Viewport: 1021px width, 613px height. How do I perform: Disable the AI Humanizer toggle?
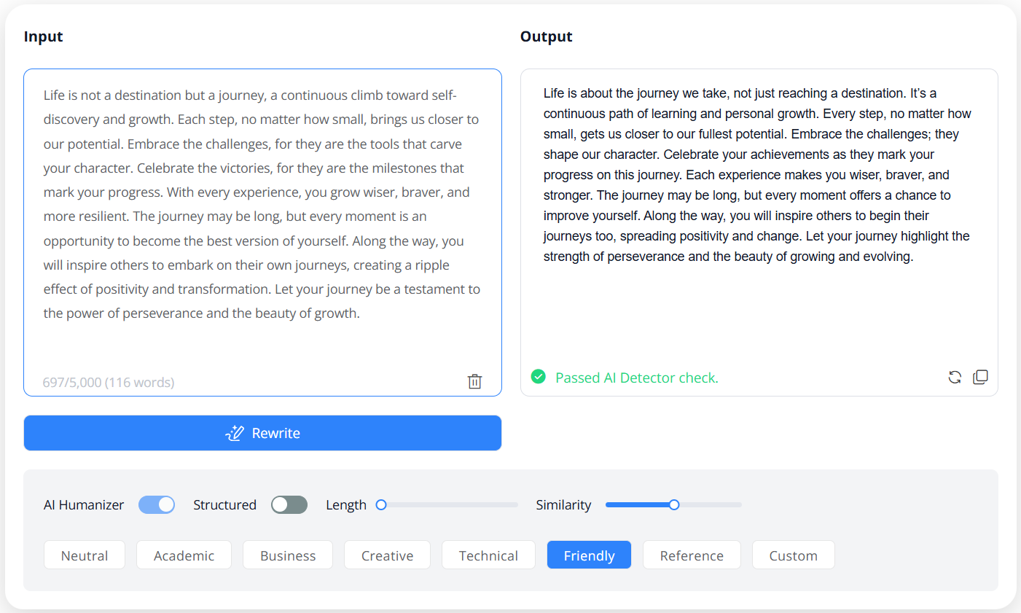(157, 504)
